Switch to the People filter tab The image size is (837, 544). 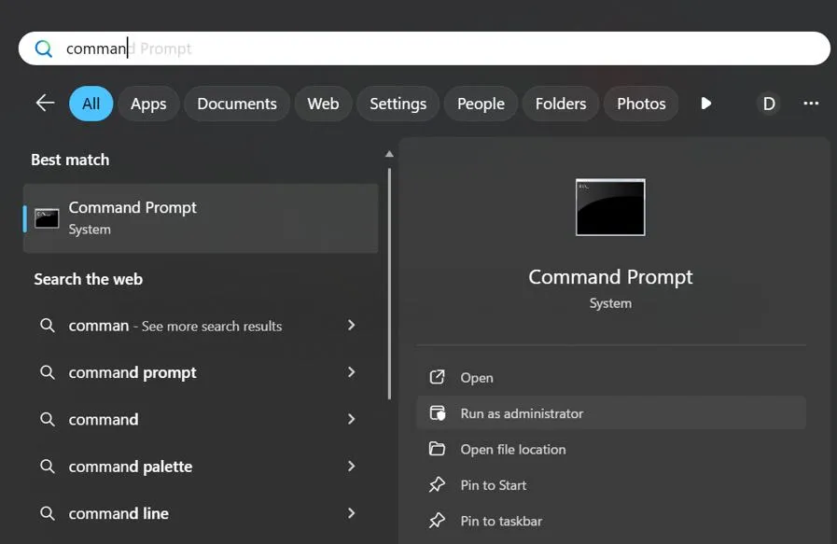[481, 104]
